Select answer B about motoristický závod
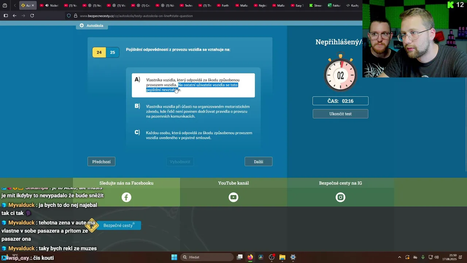 pyautogui.click(x=193, y=111)
